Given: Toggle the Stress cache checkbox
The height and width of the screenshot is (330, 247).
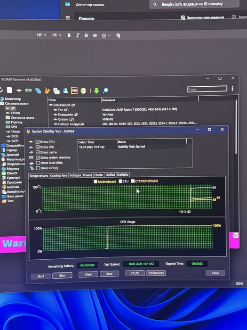Looking at the screenshot, I should pos(38,152).
